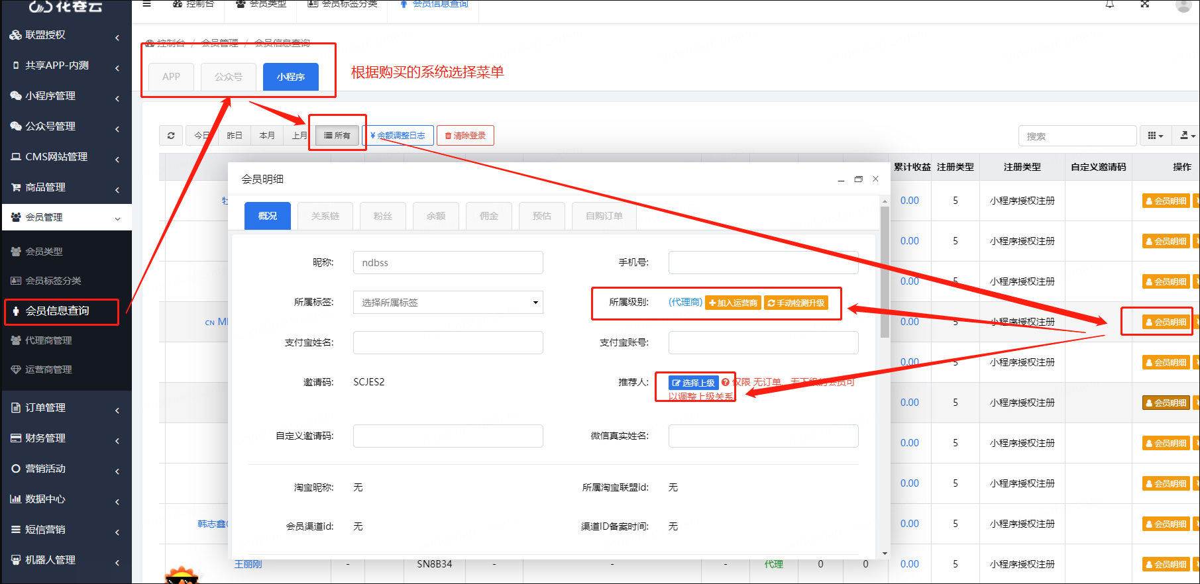Open the 自购订单 tab in 会员明细
The width and height of the screenshot is (1200, 584).
(604, 216)
